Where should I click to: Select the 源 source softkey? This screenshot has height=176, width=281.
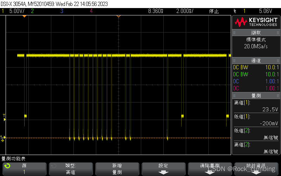click(24, 169)
